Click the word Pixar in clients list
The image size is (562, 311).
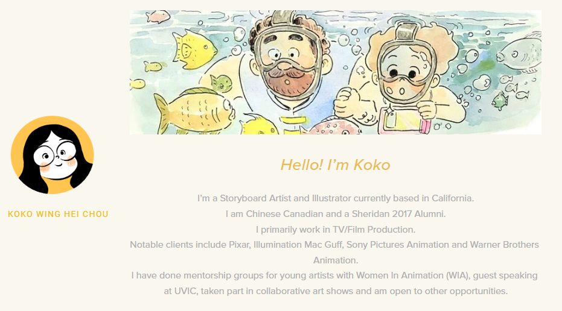tap(239, 245)
